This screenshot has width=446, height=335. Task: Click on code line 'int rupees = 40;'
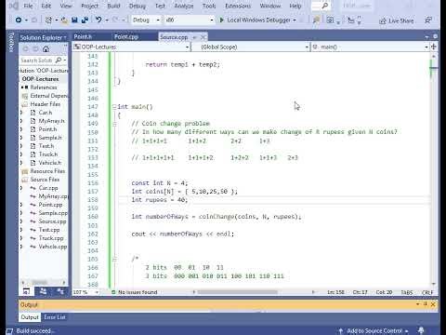(160, 200)
